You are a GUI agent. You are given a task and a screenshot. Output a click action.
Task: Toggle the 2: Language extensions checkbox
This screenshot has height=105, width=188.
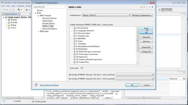pyautogui.click(x=74, y=31)
